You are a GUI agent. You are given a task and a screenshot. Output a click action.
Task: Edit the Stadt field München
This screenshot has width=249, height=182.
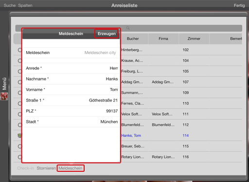[71, 122]
